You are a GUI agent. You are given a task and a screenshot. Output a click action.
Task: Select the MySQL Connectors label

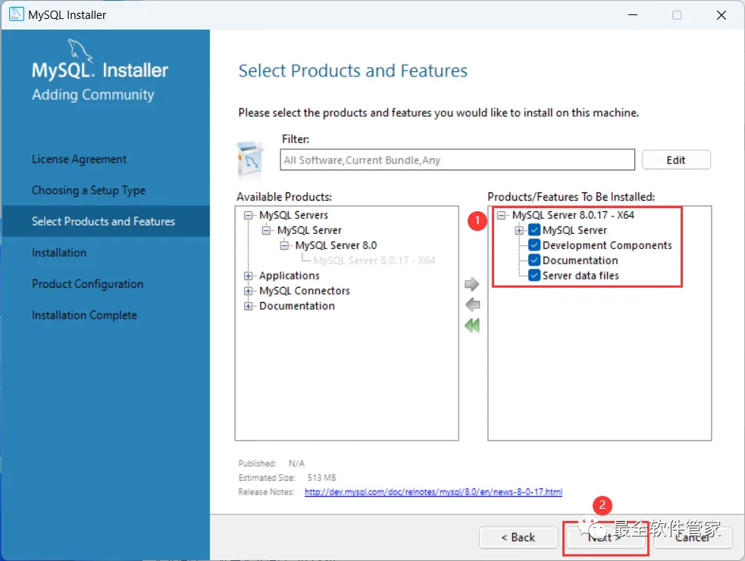305,291
